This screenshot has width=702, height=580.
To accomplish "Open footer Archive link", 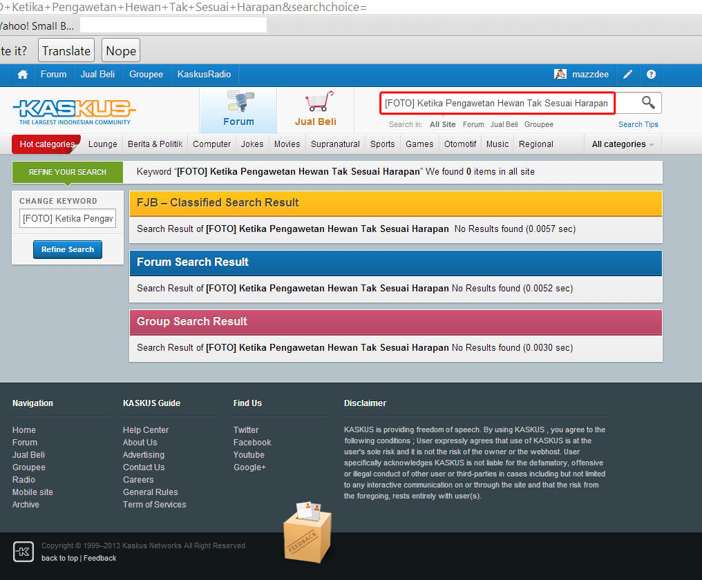I will pos(26,504).
